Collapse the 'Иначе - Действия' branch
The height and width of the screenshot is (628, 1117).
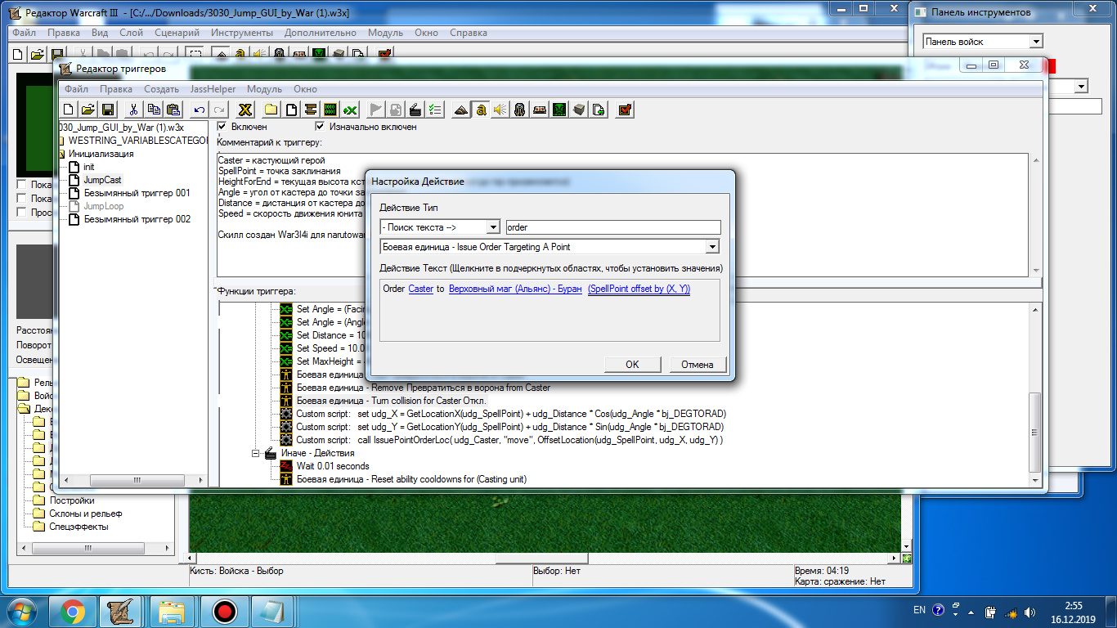click(256, 453)
